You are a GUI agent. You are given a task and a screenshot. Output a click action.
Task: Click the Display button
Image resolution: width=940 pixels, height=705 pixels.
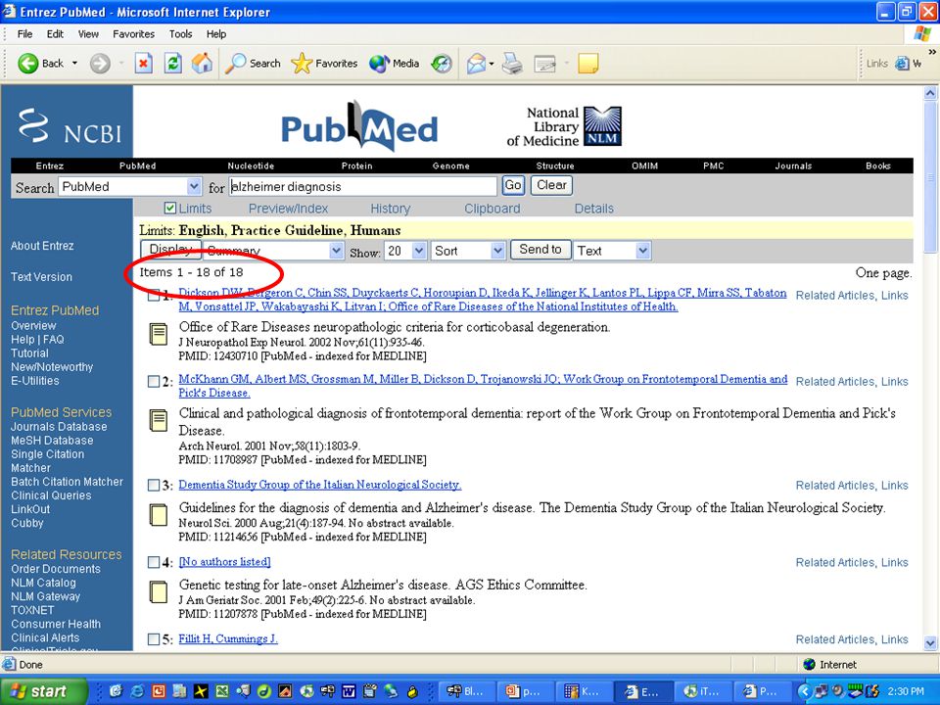point(170,250)
